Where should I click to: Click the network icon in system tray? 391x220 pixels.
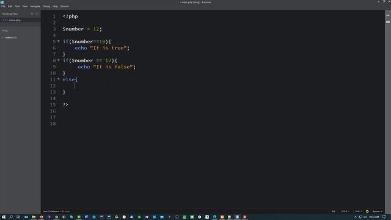click(x=360, y=217)
